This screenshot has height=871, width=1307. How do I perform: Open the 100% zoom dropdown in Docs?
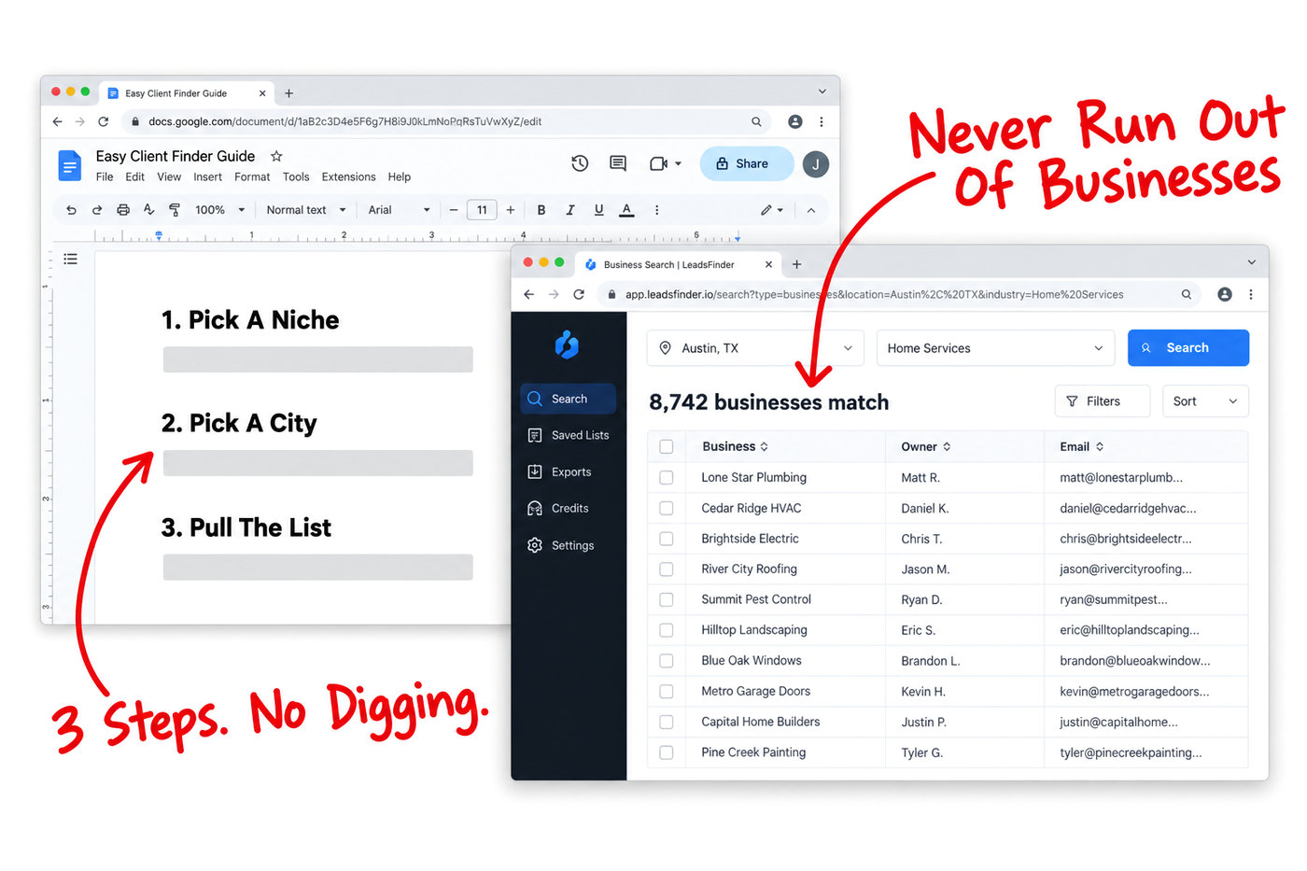(219, 210)
